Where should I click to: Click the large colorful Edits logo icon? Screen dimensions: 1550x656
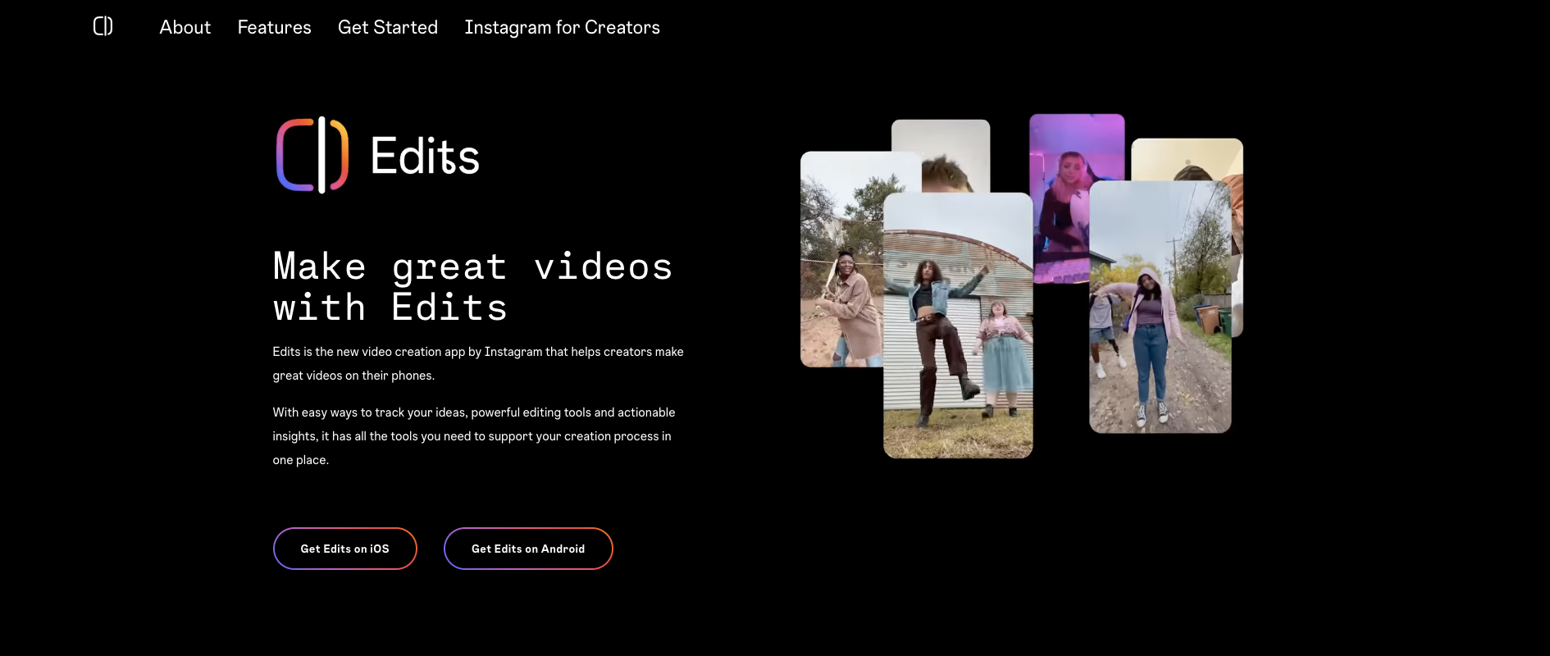(312, 155)
